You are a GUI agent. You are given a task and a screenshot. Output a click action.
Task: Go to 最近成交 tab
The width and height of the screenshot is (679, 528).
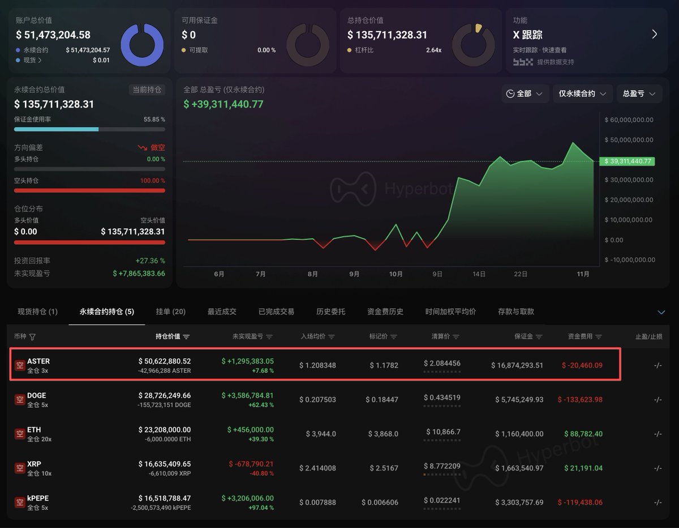(222, 312)
